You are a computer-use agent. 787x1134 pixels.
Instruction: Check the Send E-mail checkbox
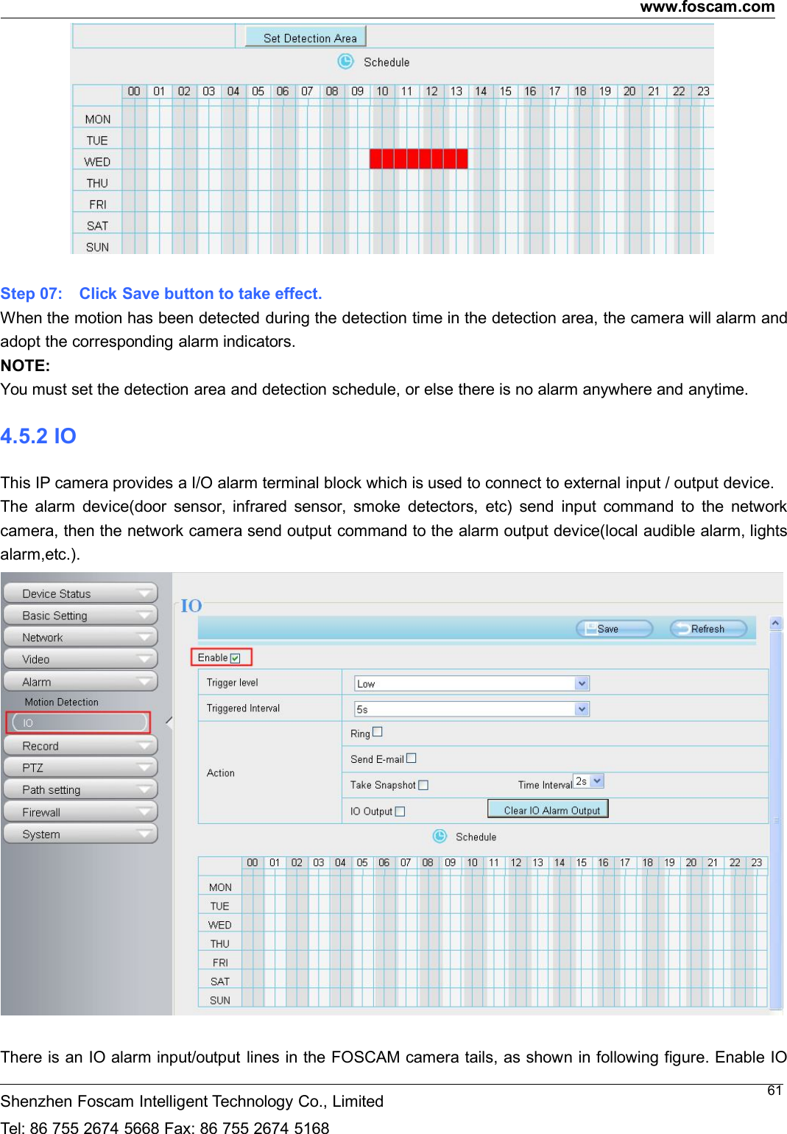coord(412,758)
